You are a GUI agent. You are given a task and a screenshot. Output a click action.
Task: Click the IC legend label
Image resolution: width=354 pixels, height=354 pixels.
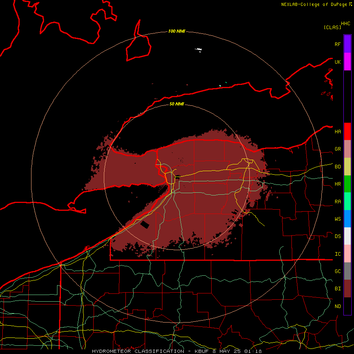[x=337, y=254]
